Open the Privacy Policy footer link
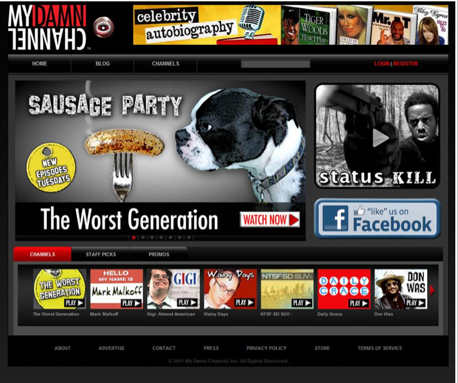458x383 pixels. click(x=266, y=348)
